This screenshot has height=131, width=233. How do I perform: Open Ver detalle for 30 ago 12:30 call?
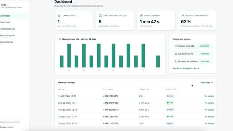tap(209, 110)
